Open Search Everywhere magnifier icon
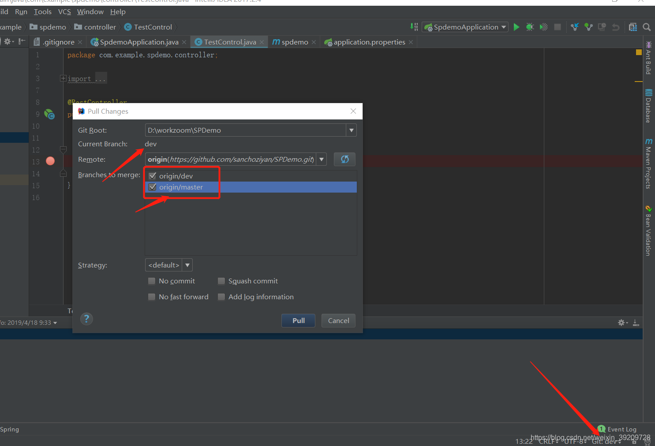655x446 pixels. click(647, 27)
